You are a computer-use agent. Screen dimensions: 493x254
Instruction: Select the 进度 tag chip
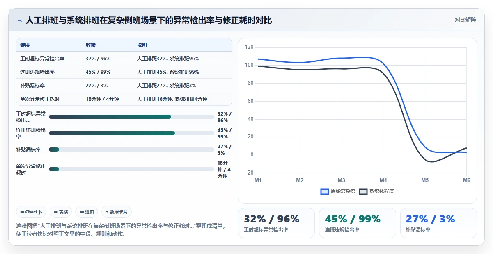pyautogui.click(x=87, y=212)
